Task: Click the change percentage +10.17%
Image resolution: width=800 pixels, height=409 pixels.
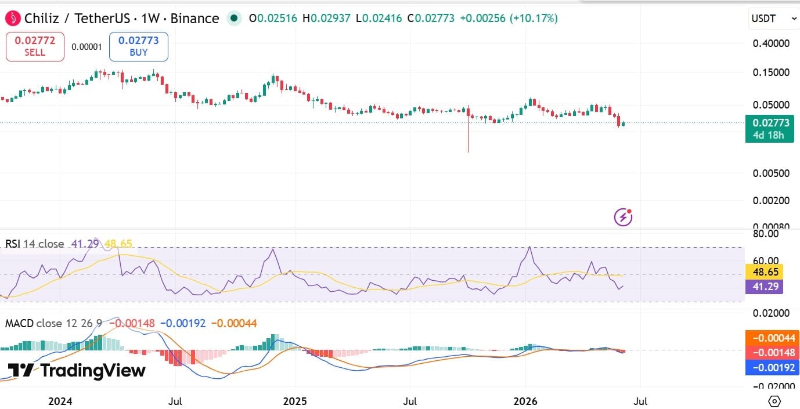Action: point(534,19)
